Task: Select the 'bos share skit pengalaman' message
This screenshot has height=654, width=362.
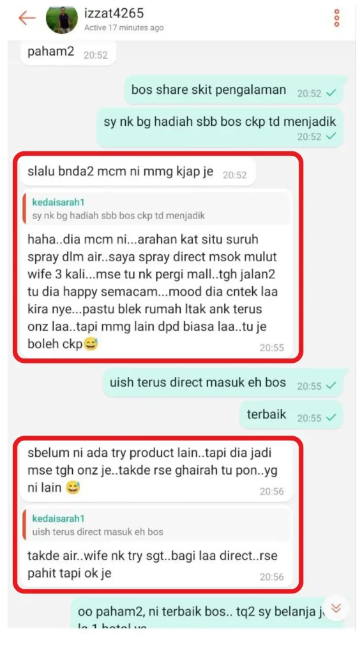Action: coord(234,91)
